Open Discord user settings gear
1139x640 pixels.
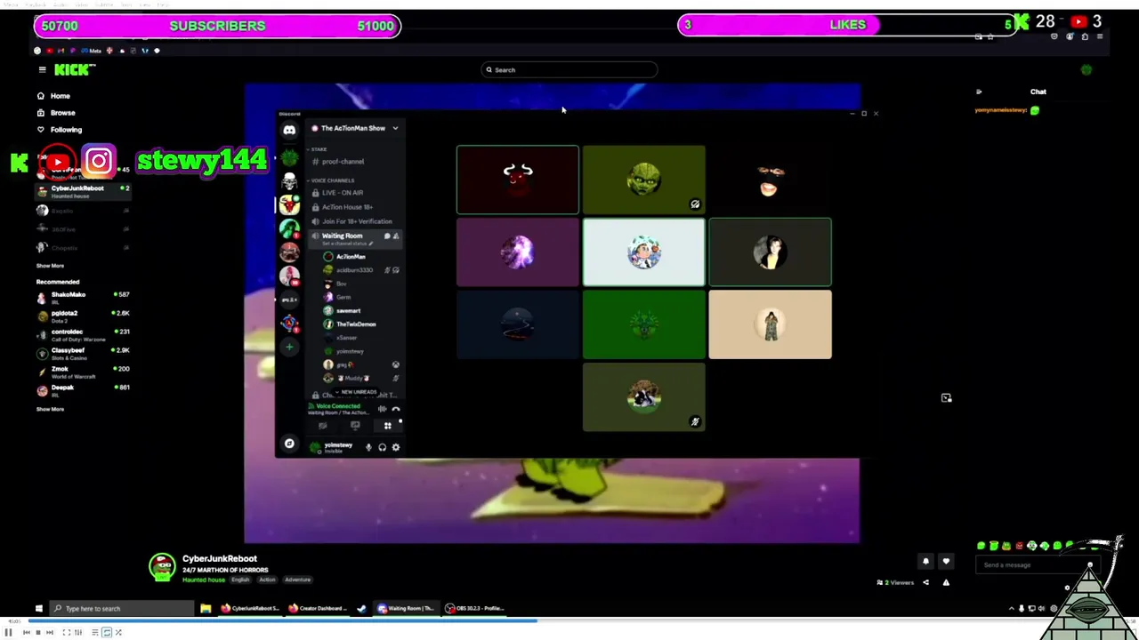(396, 448)
